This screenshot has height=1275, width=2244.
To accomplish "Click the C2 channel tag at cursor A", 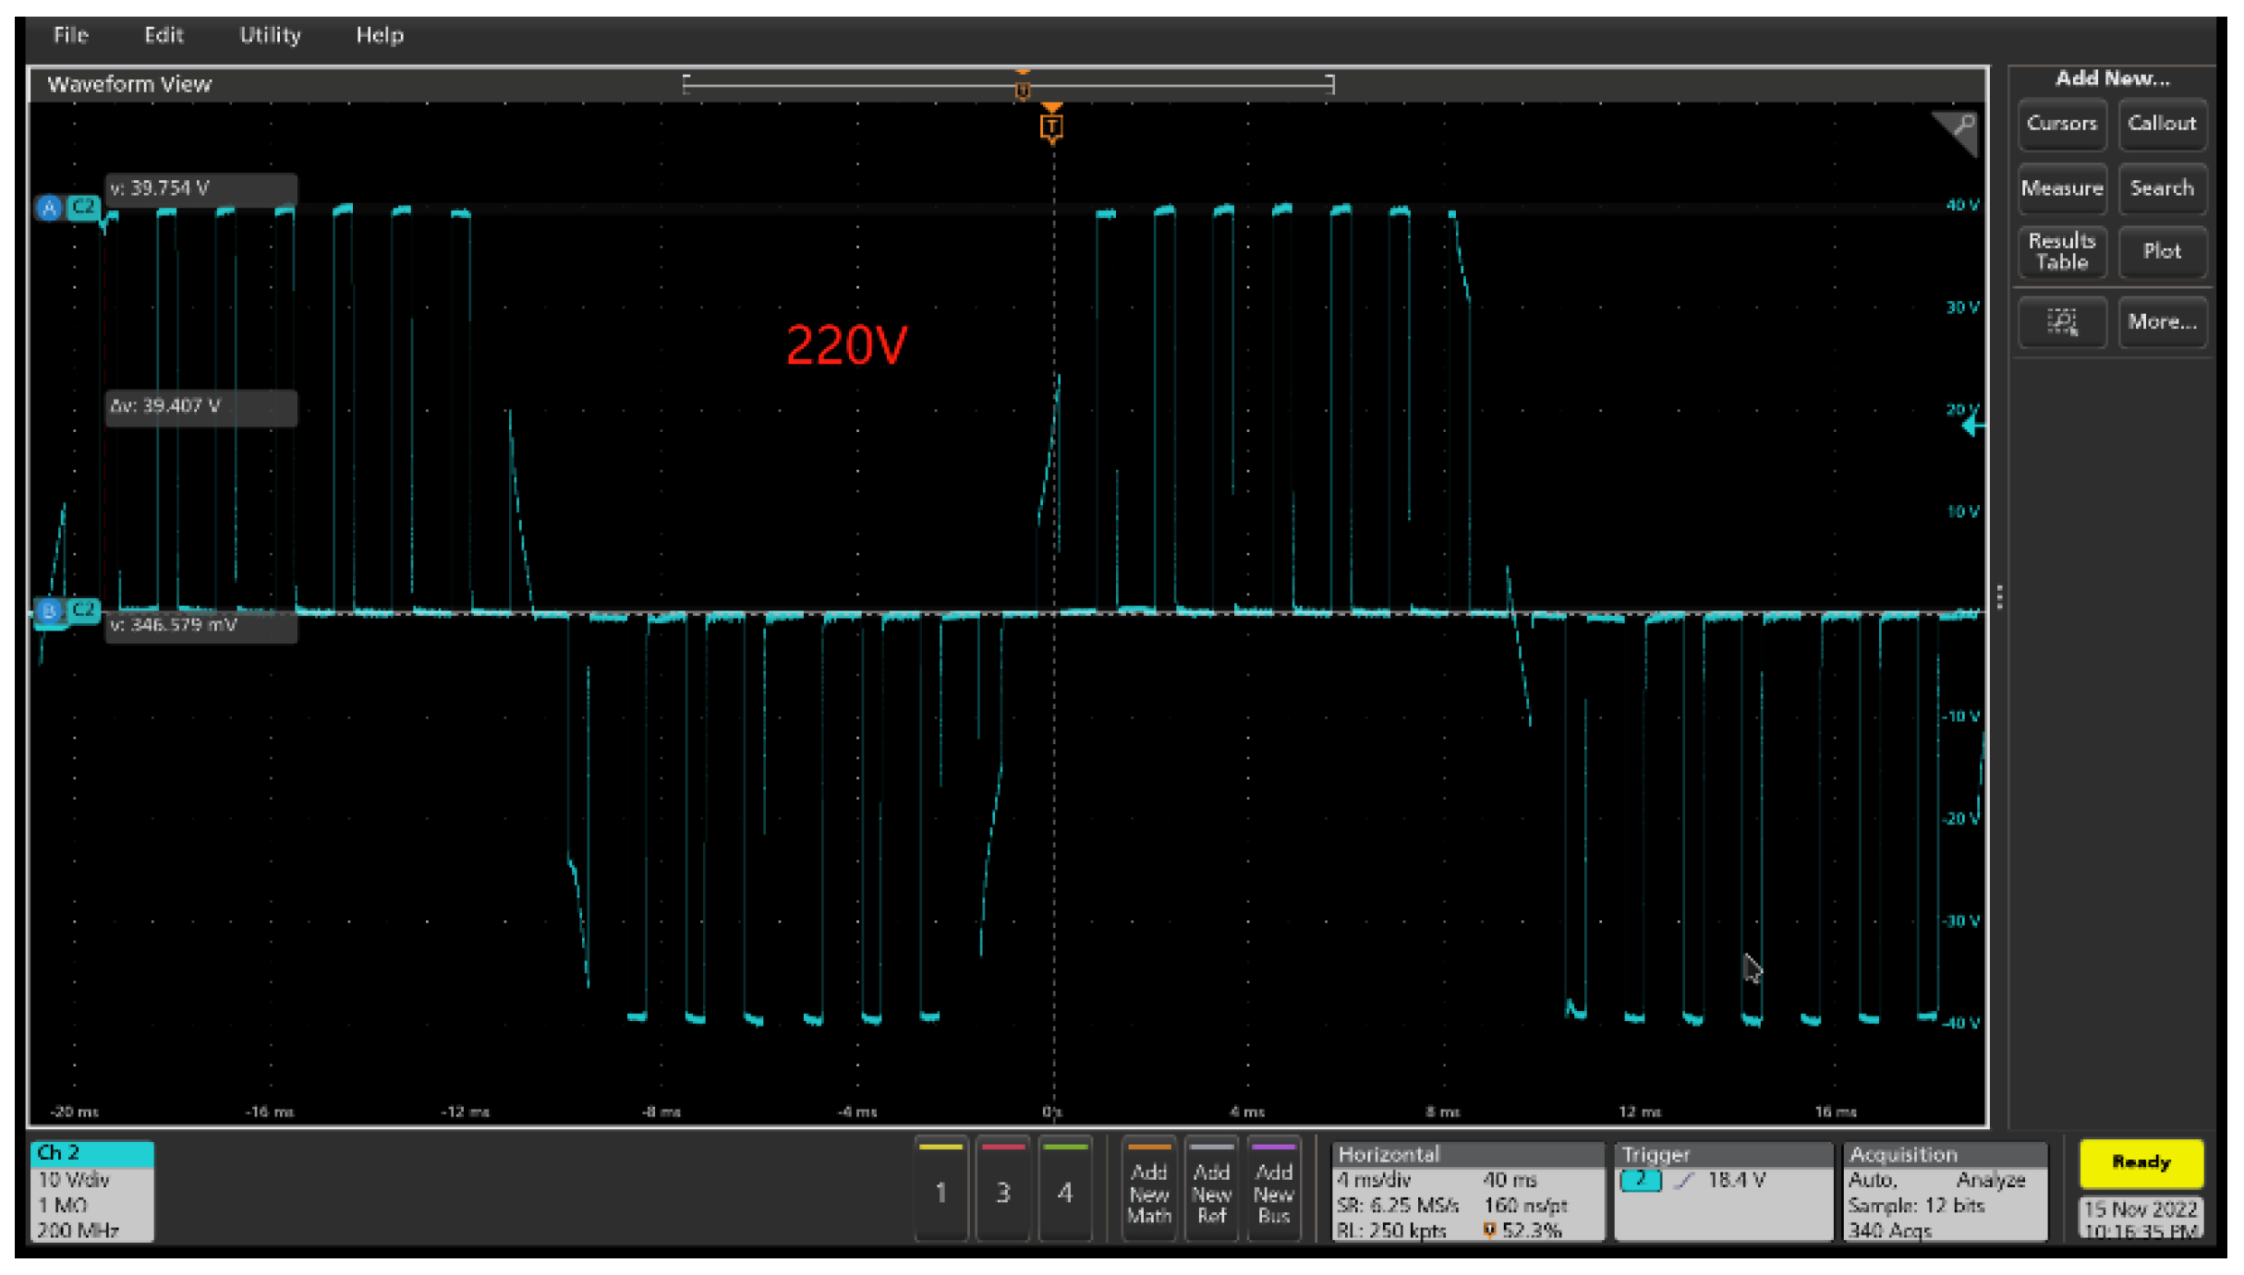I will [x=84, y=207].
